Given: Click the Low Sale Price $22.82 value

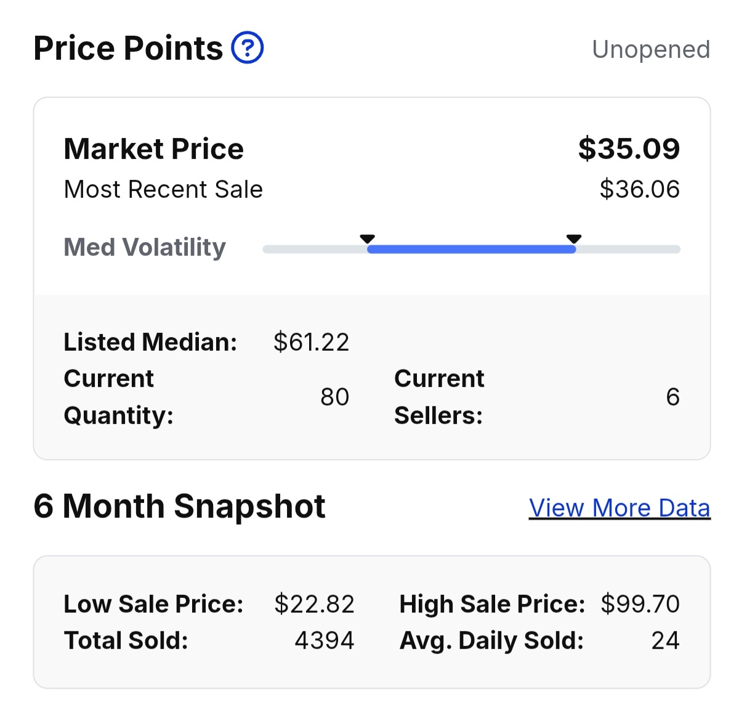Looking at the screenshot, I should point(314,604).
